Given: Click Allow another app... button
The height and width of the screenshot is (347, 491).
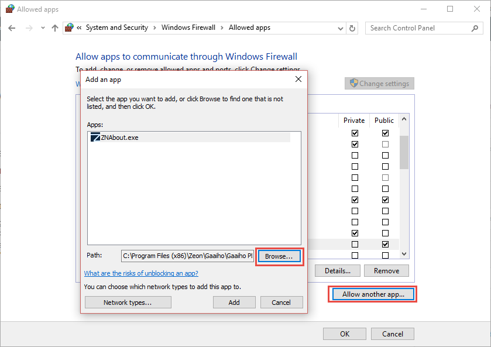Looking at the screenshot, I should 373,294.
